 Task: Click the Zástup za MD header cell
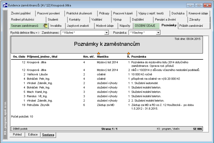(x=106, y=105)
